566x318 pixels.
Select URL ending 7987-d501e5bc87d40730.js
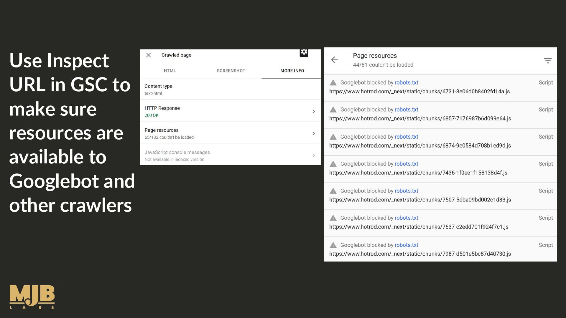click(x=420, y=254)
